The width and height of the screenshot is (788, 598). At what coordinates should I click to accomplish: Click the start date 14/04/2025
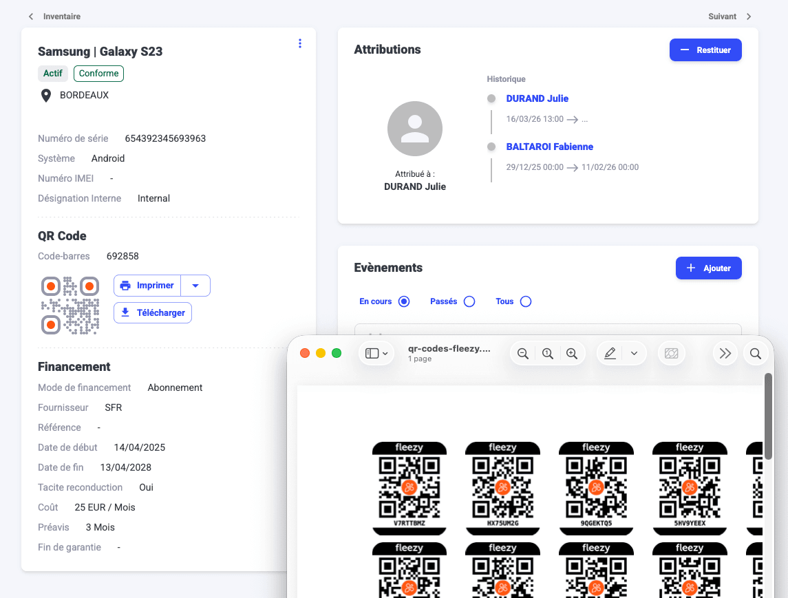[140, 448]
